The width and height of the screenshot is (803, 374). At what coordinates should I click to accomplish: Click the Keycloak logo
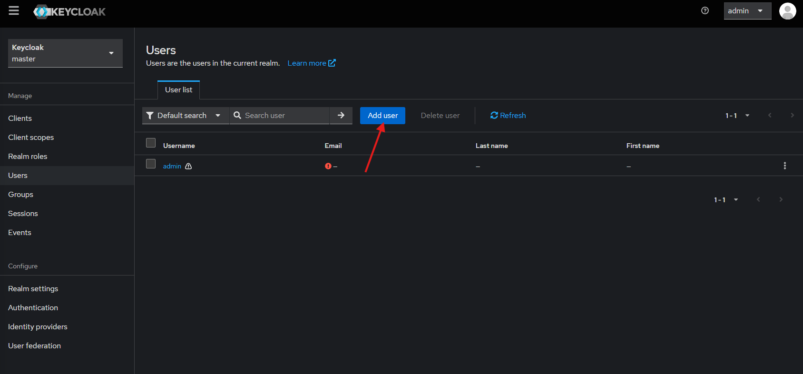pyautogui.click(x=69, y=12)
